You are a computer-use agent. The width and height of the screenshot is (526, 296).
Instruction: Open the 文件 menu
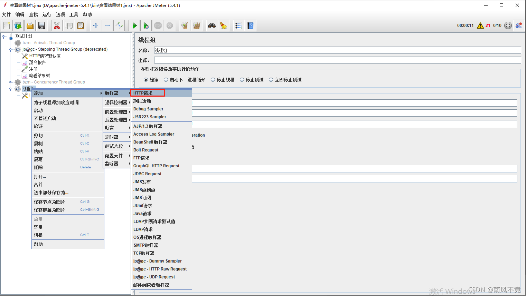pyautogui.click(x=7, y=14)
